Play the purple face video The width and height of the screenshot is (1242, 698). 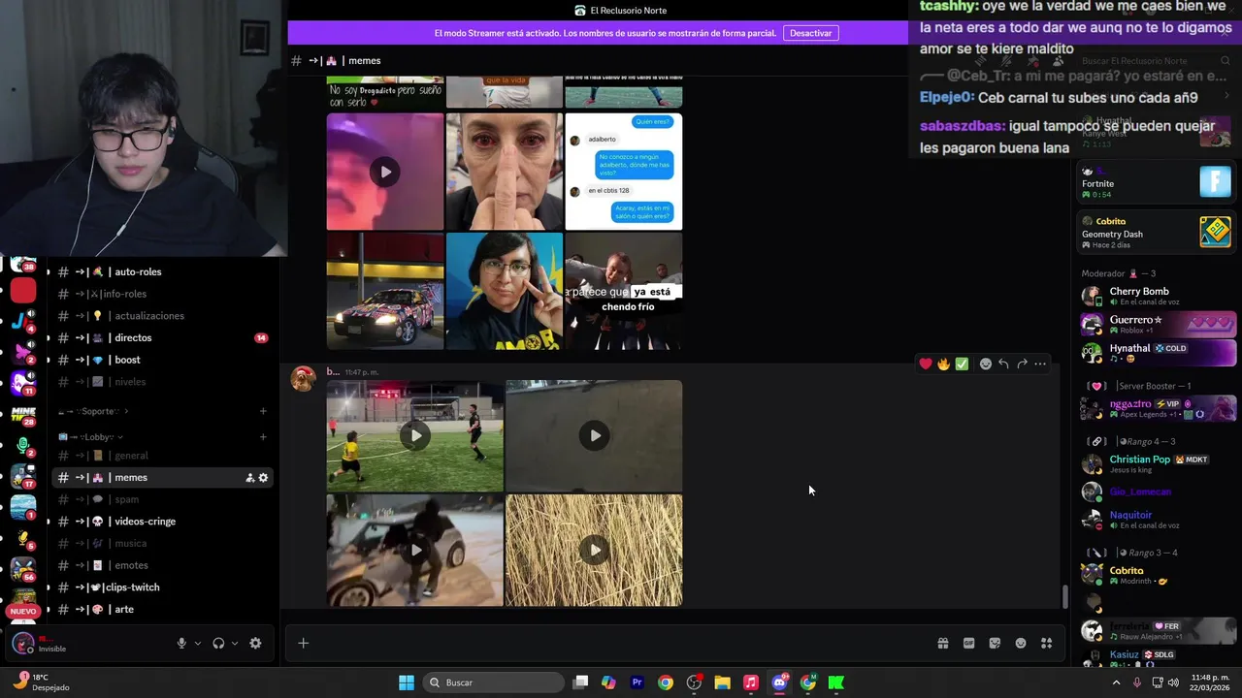[385, 172]
